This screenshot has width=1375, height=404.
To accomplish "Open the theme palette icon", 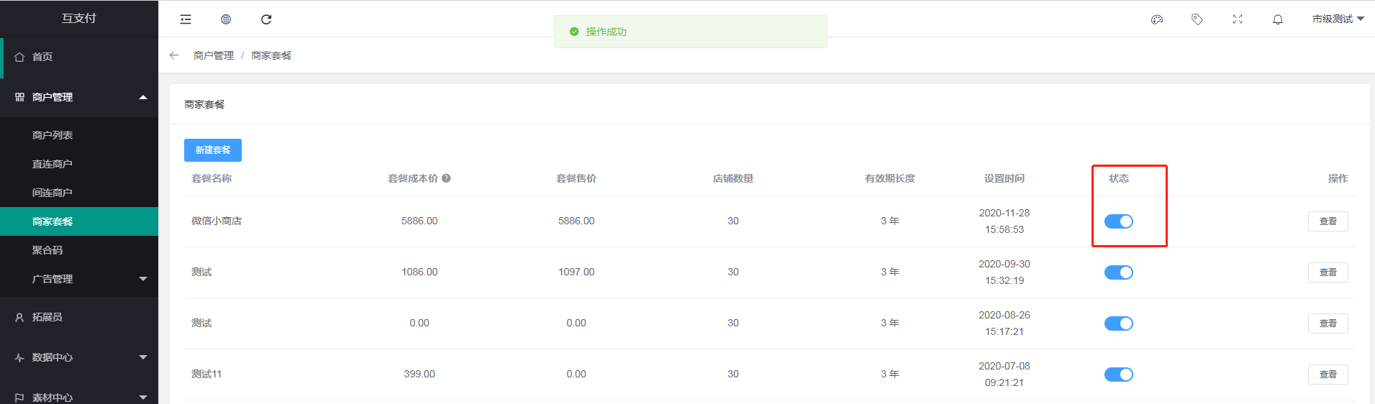I will tap(1157, 19).
